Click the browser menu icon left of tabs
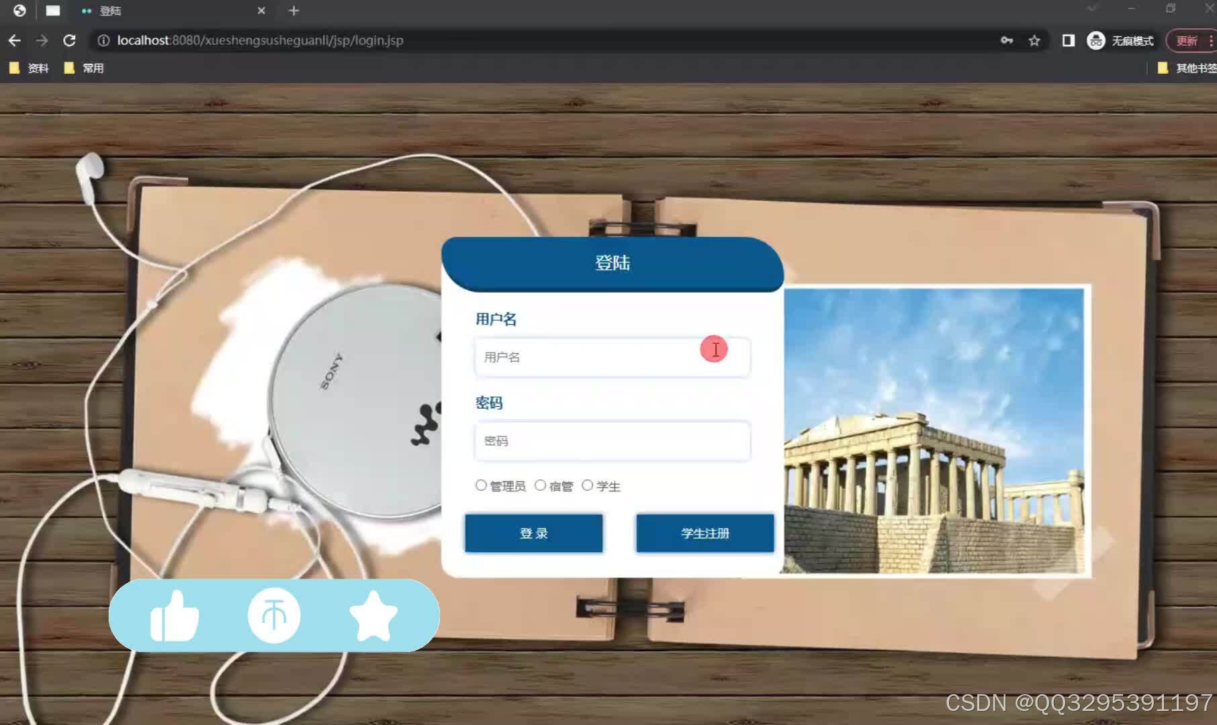Viewport: 1217px width, 725px height. tap(19, 11)
